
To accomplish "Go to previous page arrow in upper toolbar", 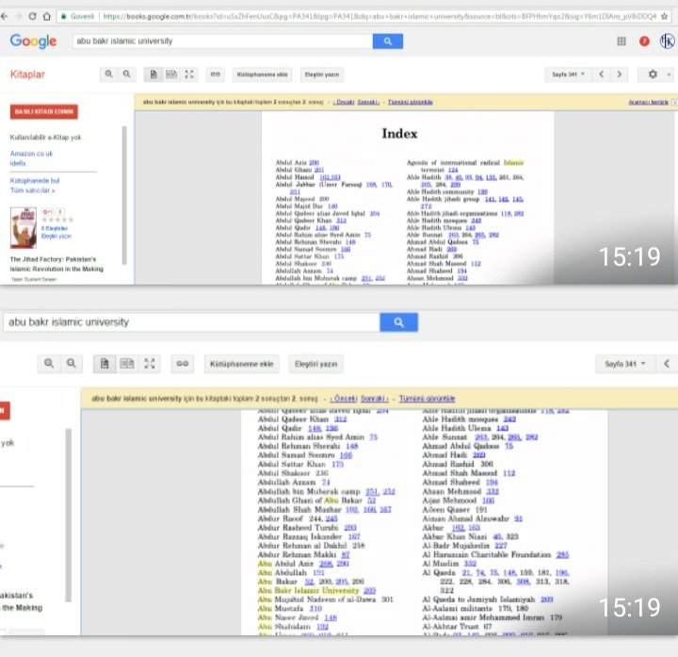I will click(x=602, y=74).
